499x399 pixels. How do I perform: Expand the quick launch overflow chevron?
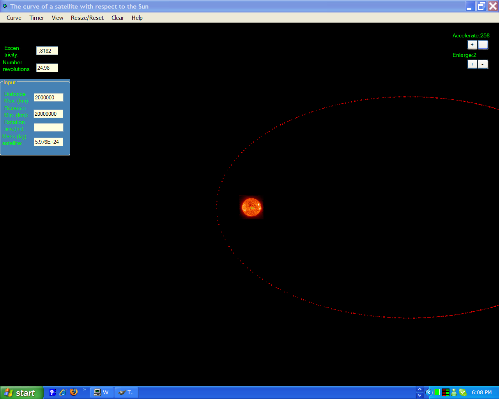[84, 390]
